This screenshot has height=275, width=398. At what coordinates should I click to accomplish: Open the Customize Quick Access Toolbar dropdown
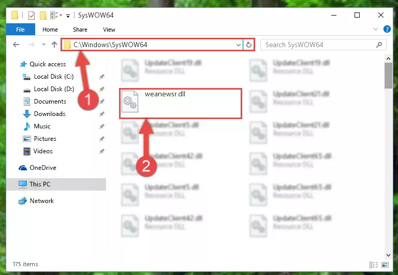coord(68,16)
